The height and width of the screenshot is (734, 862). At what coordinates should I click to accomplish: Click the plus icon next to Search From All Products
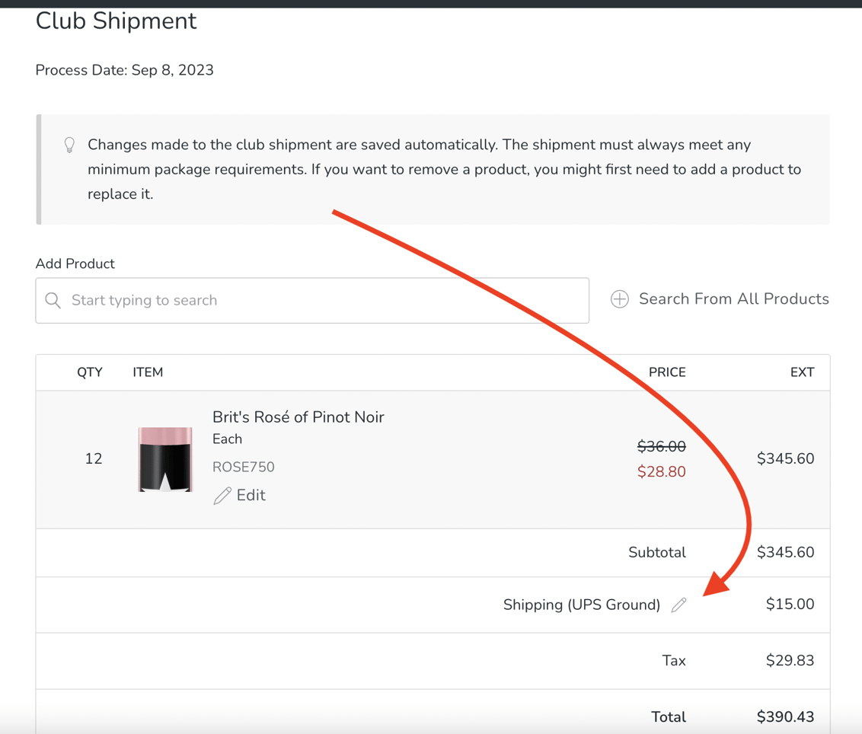pyautogui.click(x=619, y=298)
